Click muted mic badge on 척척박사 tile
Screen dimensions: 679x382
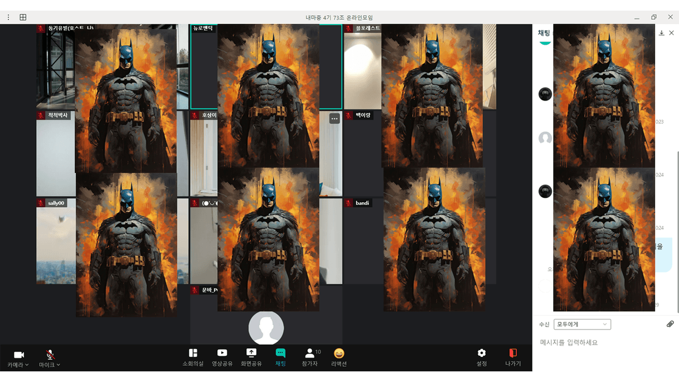(x=41, y=116)
